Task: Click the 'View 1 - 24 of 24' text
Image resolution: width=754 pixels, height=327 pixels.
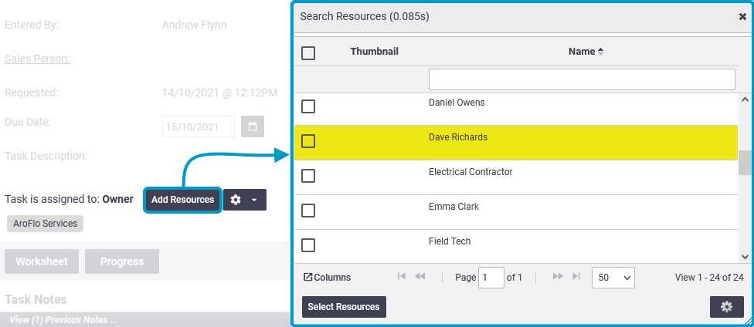Action: [709, 278]
